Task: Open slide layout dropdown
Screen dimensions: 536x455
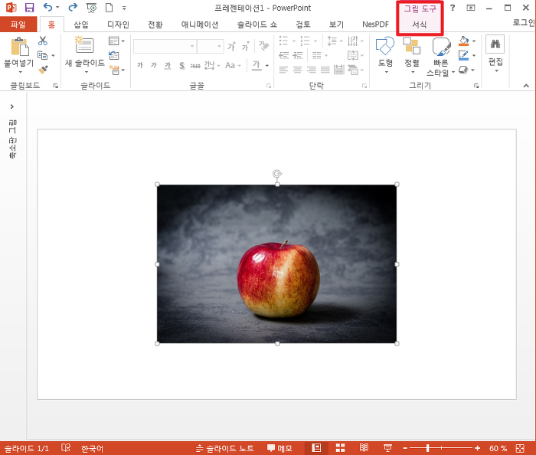Action: click(x=116, y=41)
